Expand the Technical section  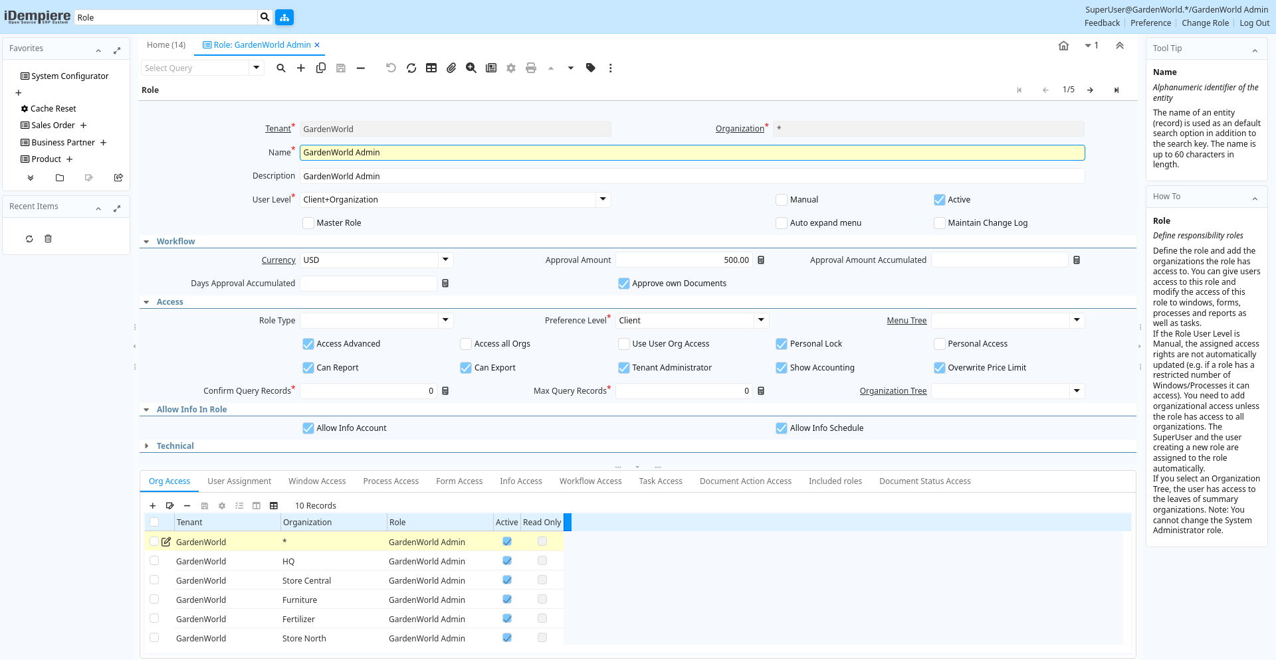[x=175, y=446]
